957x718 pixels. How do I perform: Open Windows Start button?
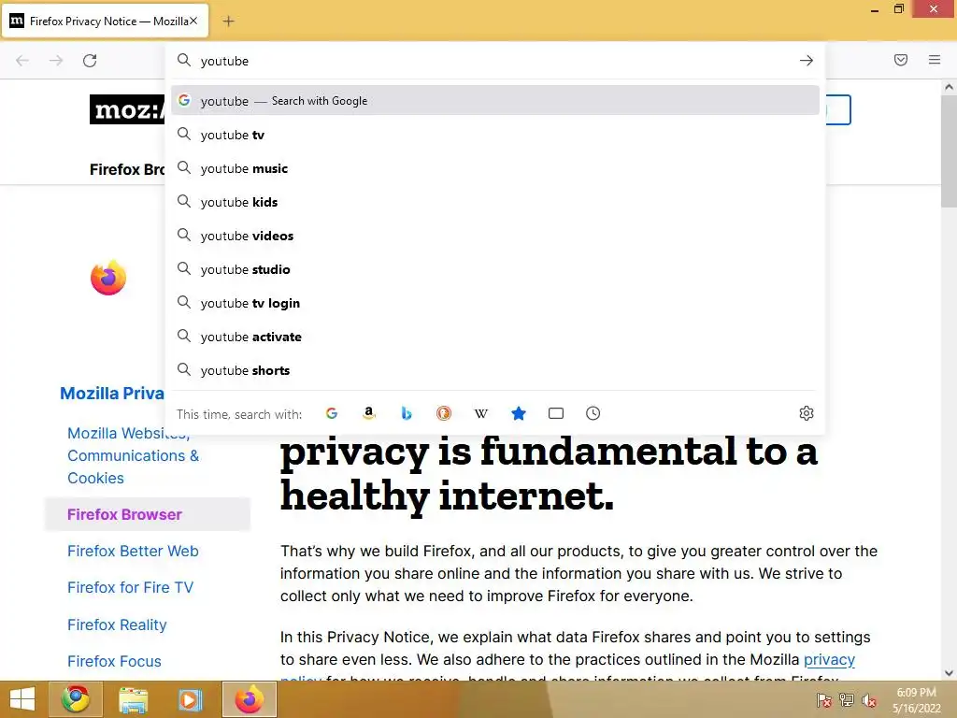(22, 699)
